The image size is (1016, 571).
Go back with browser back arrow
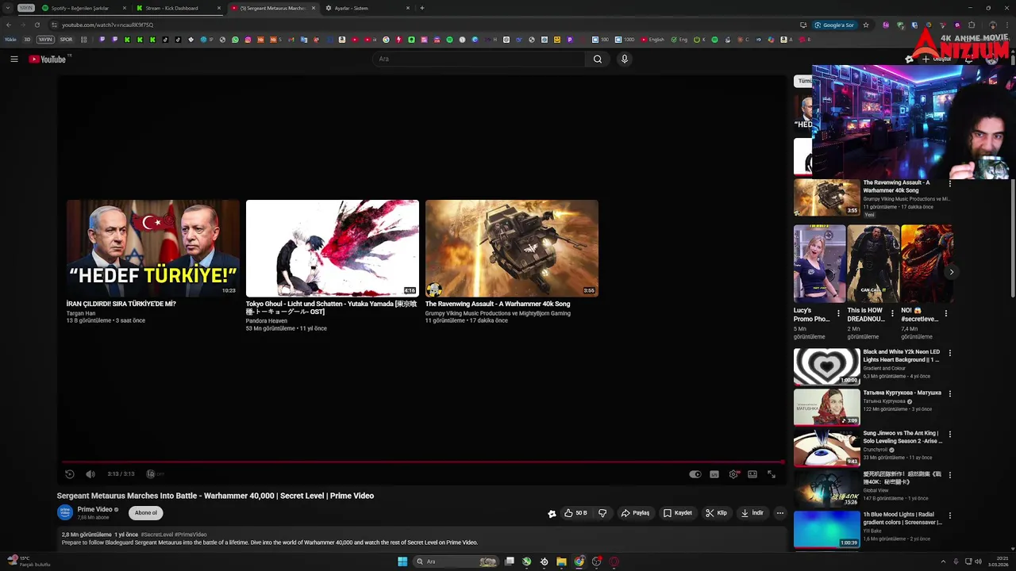(9, 25)
